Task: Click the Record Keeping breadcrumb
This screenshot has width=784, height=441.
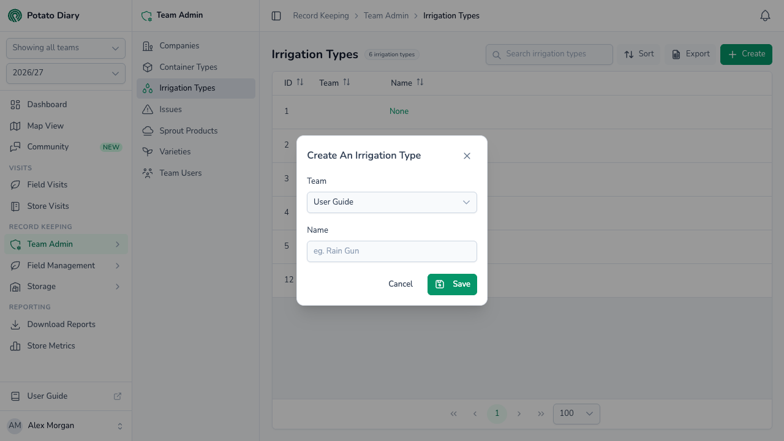Action: 321,16
